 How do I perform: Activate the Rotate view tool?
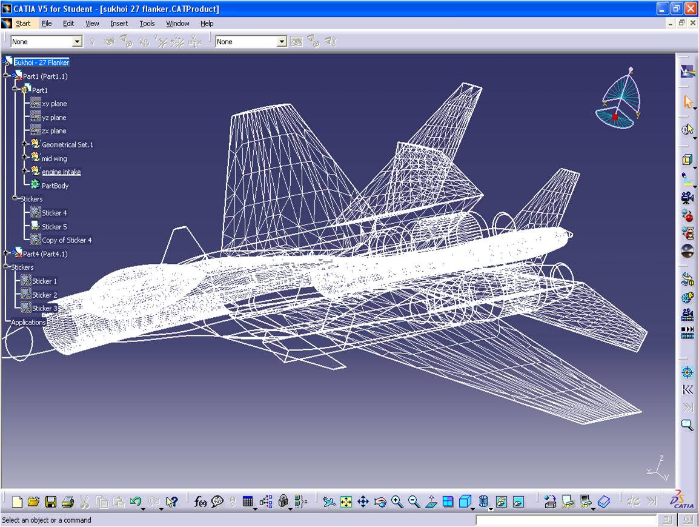pos(380,502)
